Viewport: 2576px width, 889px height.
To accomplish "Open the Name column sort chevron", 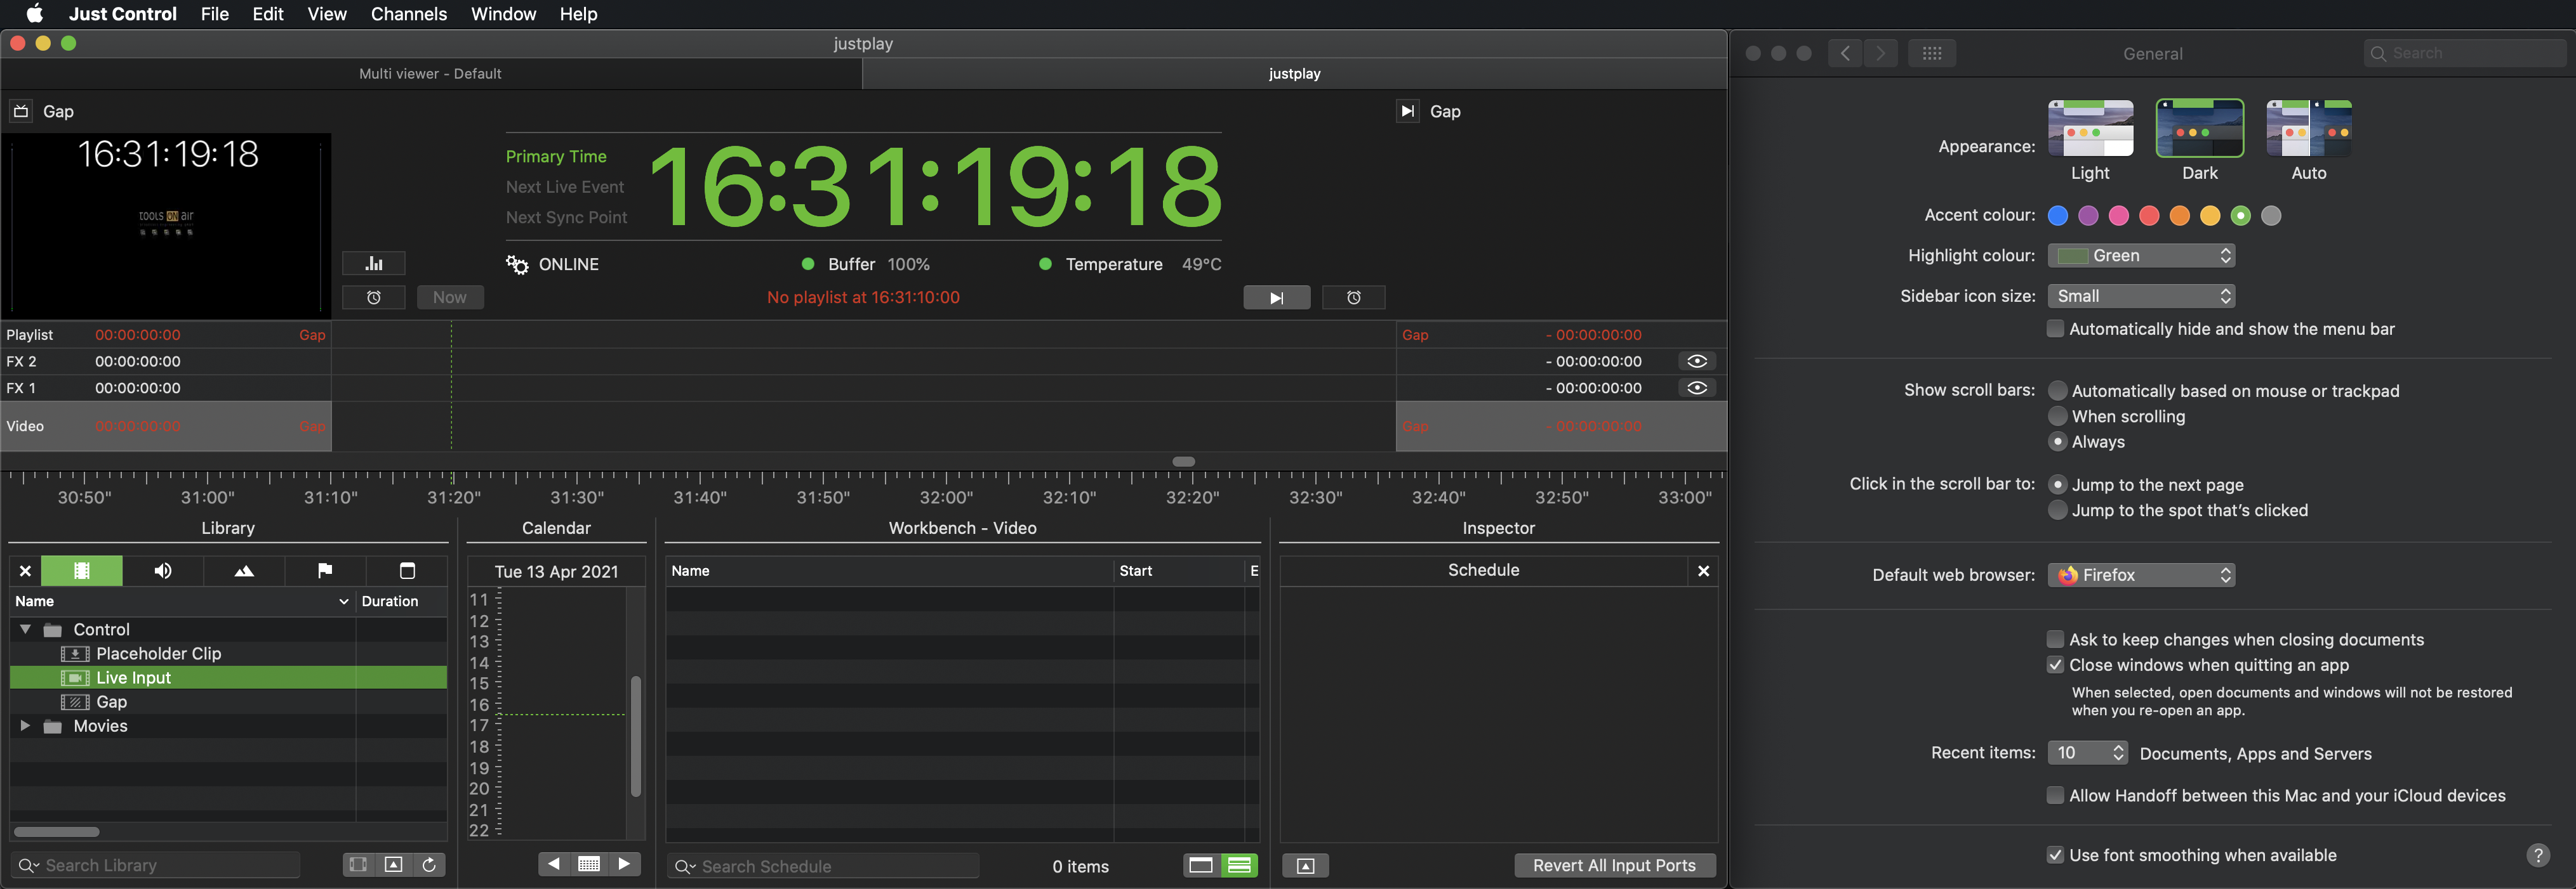I will point(344,601).
